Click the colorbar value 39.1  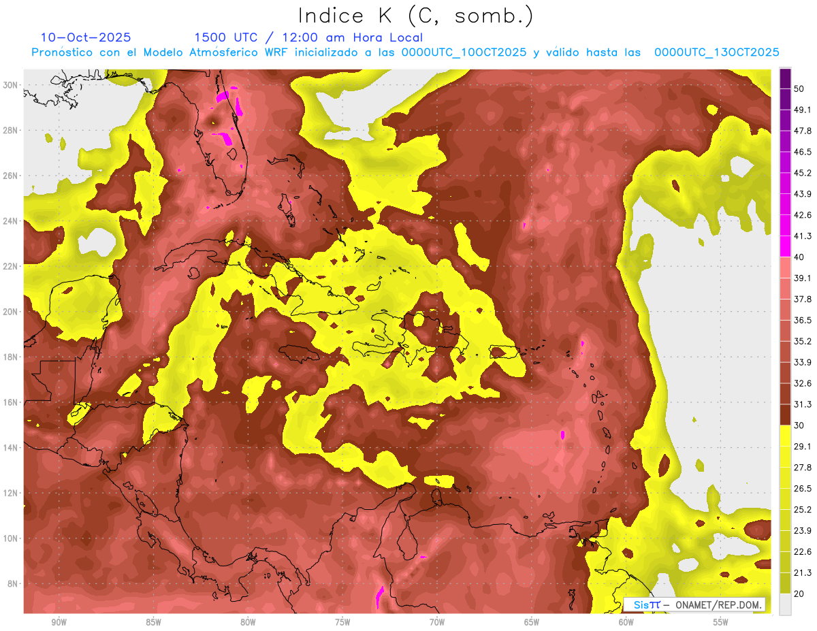coord(803,278)
